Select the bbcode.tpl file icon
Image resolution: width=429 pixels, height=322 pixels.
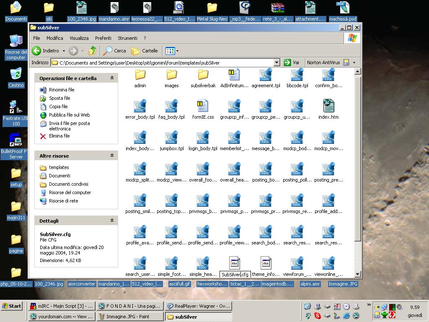click(297, 75)
